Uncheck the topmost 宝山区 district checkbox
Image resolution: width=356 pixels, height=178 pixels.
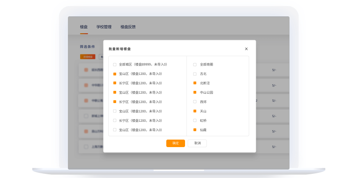115,74
